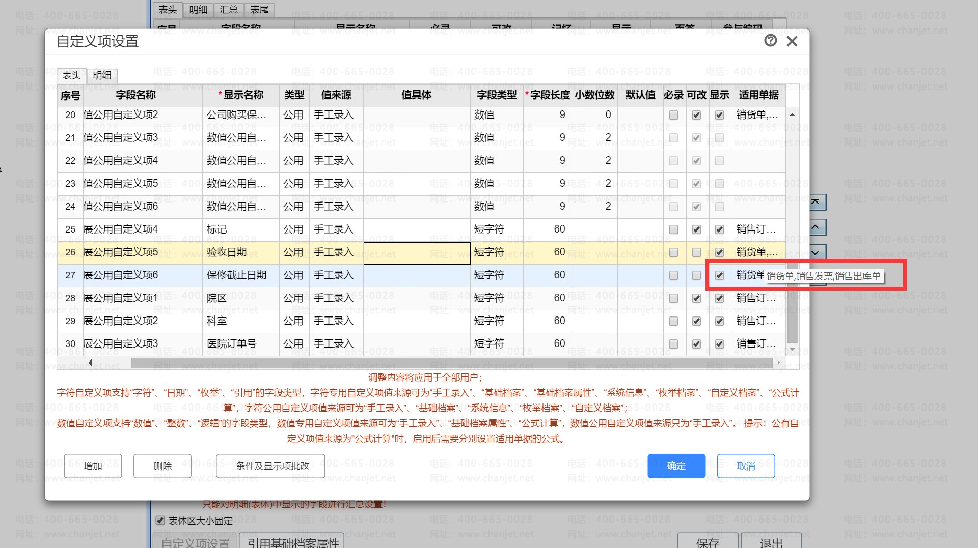Select the 表头 tab in background window
Screen dimensions: 978x548
[168, 10]
